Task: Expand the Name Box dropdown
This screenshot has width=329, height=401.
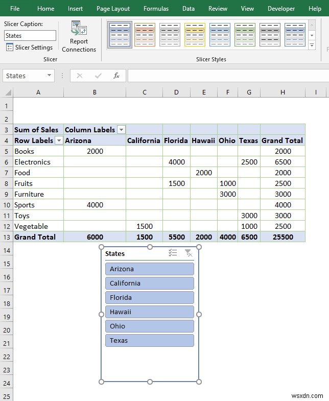Action: tap(49, 76)
